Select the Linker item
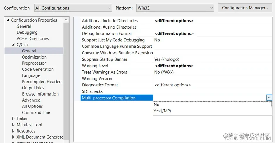The height and width of the screenshot is (143, 275). click(x=22, y=119)
